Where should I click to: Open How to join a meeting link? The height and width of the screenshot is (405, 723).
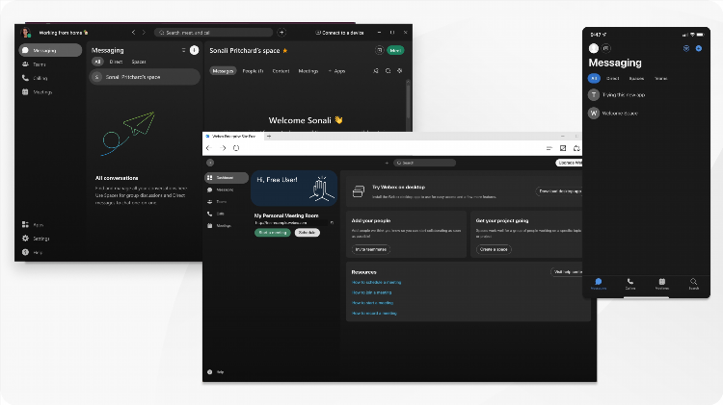[372, 292]
